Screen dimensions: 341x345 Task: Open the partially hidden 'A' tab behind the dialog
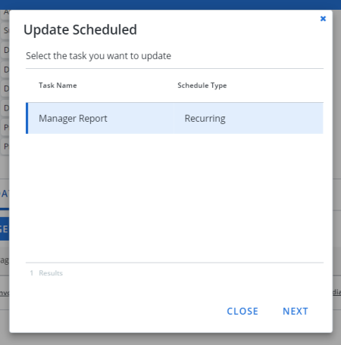point(5,194)
